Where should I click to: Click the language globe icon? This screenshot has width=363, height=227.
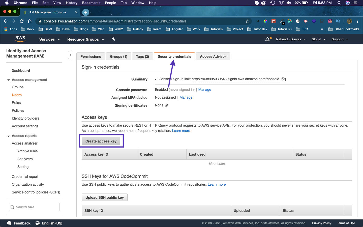[38, 223]
